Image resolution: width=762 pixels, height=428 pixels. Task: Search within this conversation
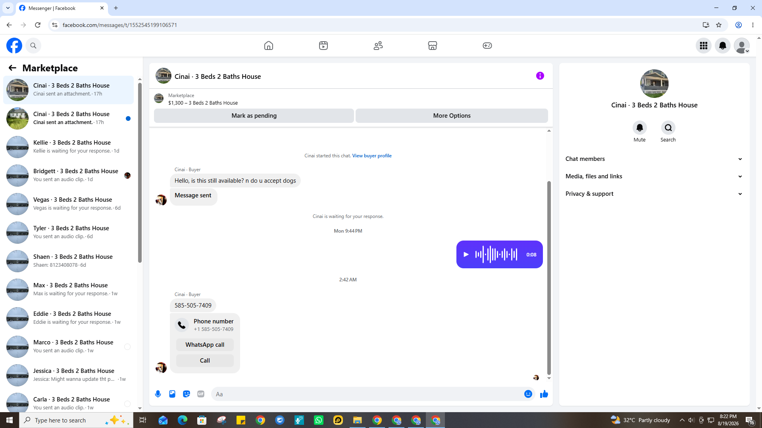(x=668, y=128)
